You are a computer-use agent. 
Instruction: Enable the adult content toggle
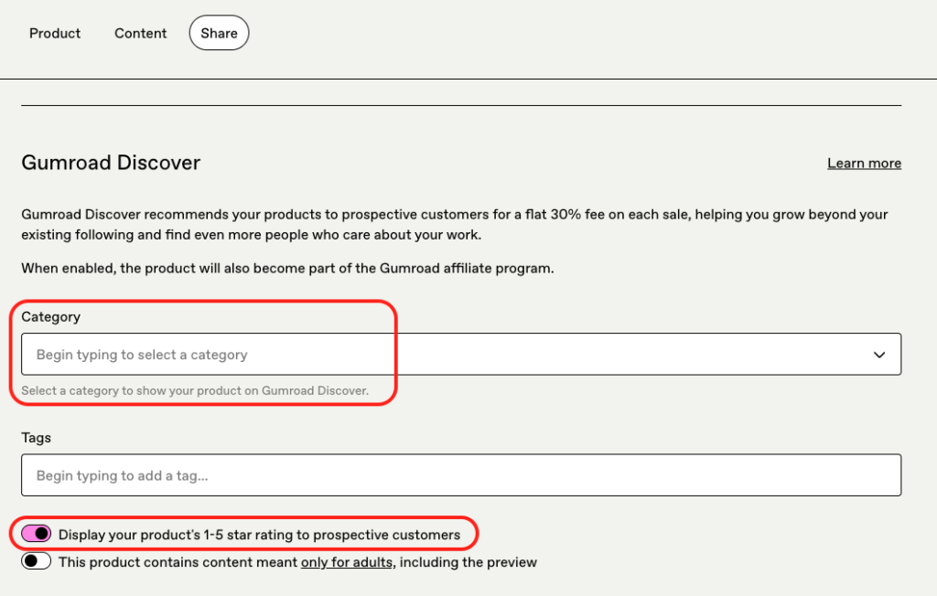pos(37,561)
